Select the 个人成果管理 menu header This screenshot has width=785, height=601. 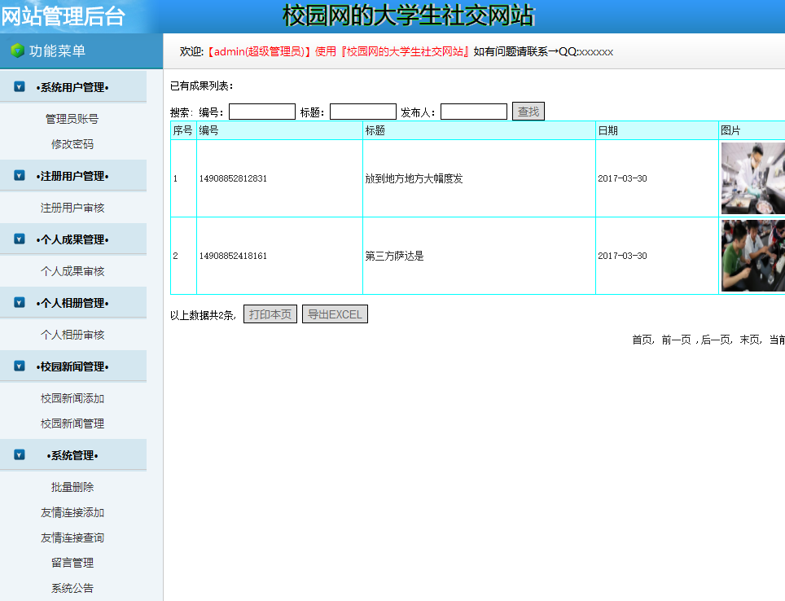(73, 239)
